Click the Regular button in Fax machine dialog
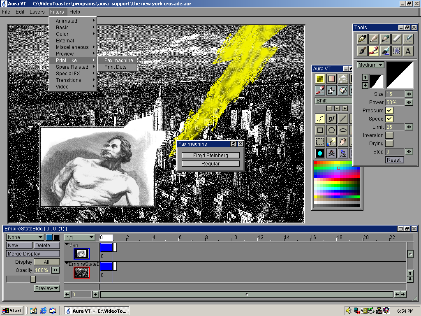This screenshot has width=421, height=316. pos(210,164)
